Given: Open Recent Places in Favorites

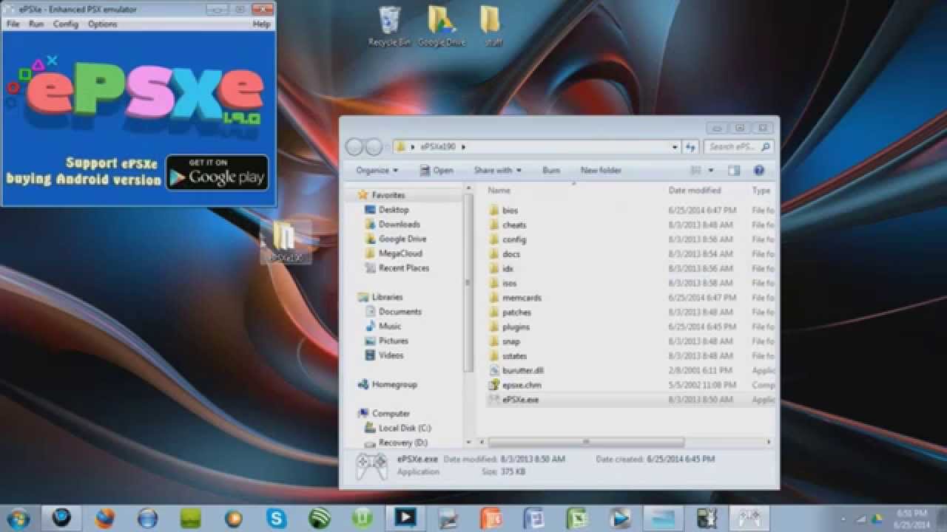Looking at the screenshot, I should 397,268.
